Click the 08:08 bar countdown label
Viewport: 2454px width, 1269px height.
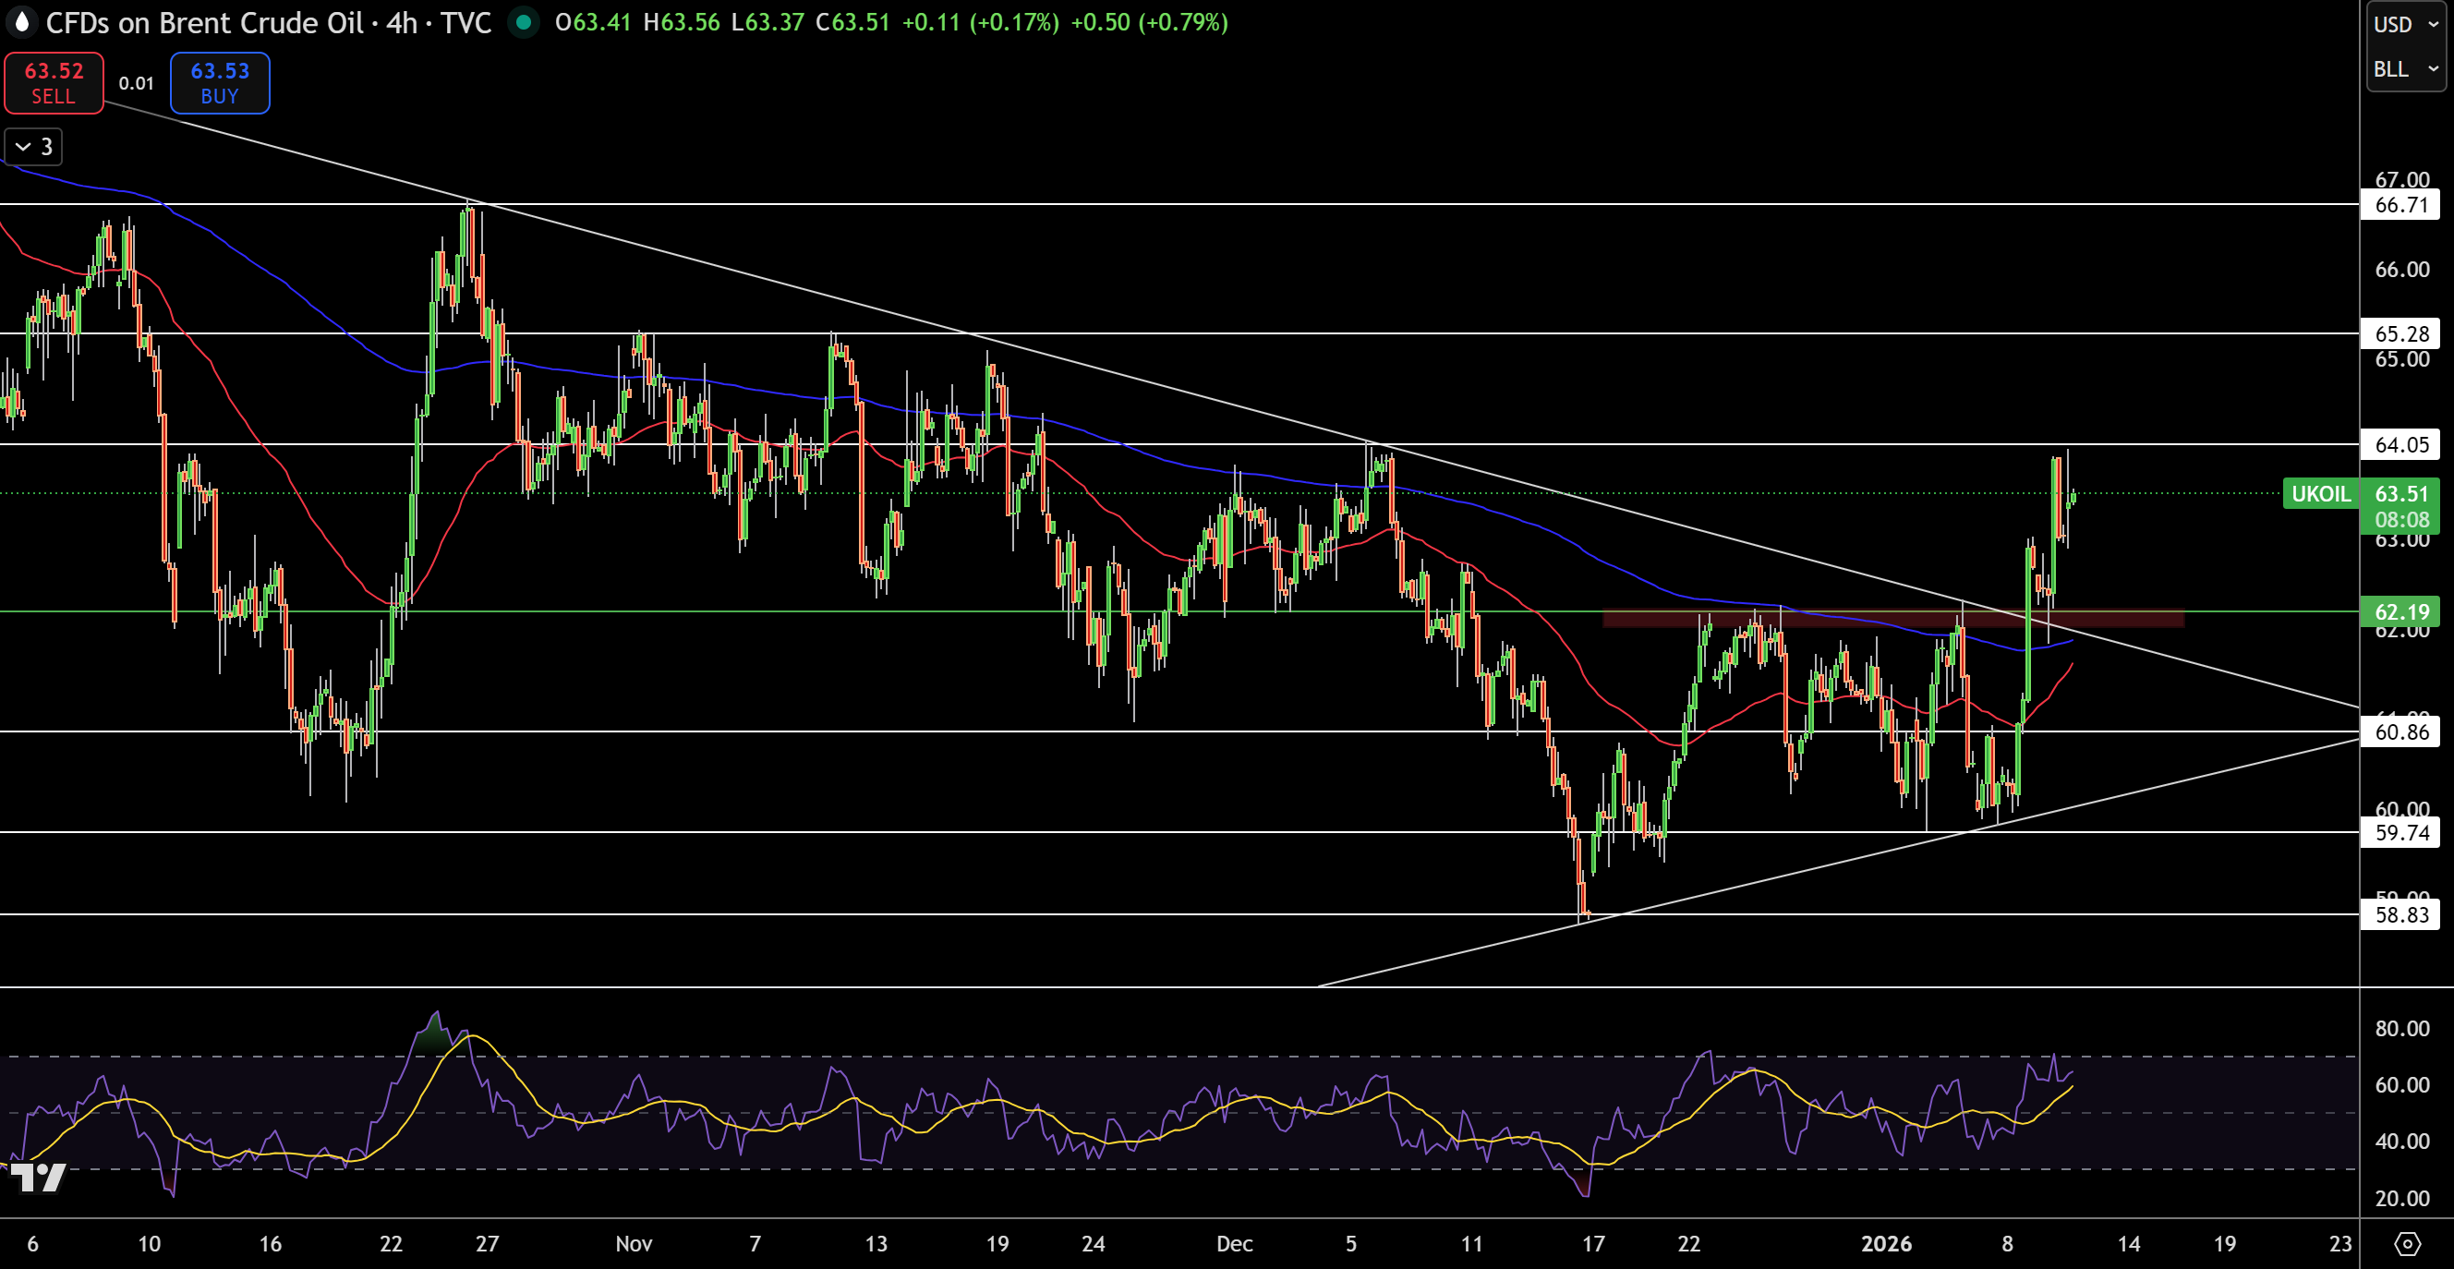coord(2400,519)
